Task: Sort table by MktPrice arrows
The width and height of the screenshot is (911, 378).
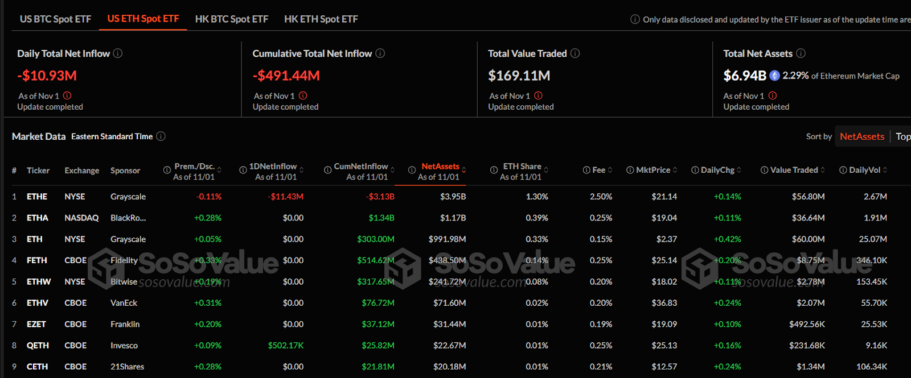Action: pyautogui.click(x=675, y=170)
